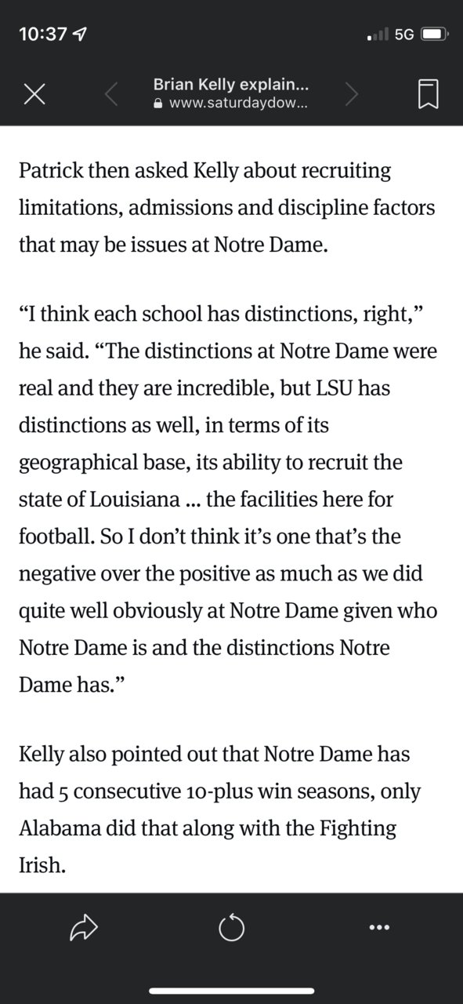Image resolution: width=463 pixels, height=1004 pixels.
Task: Go back using the left chevron
Action: pos(111,95)
